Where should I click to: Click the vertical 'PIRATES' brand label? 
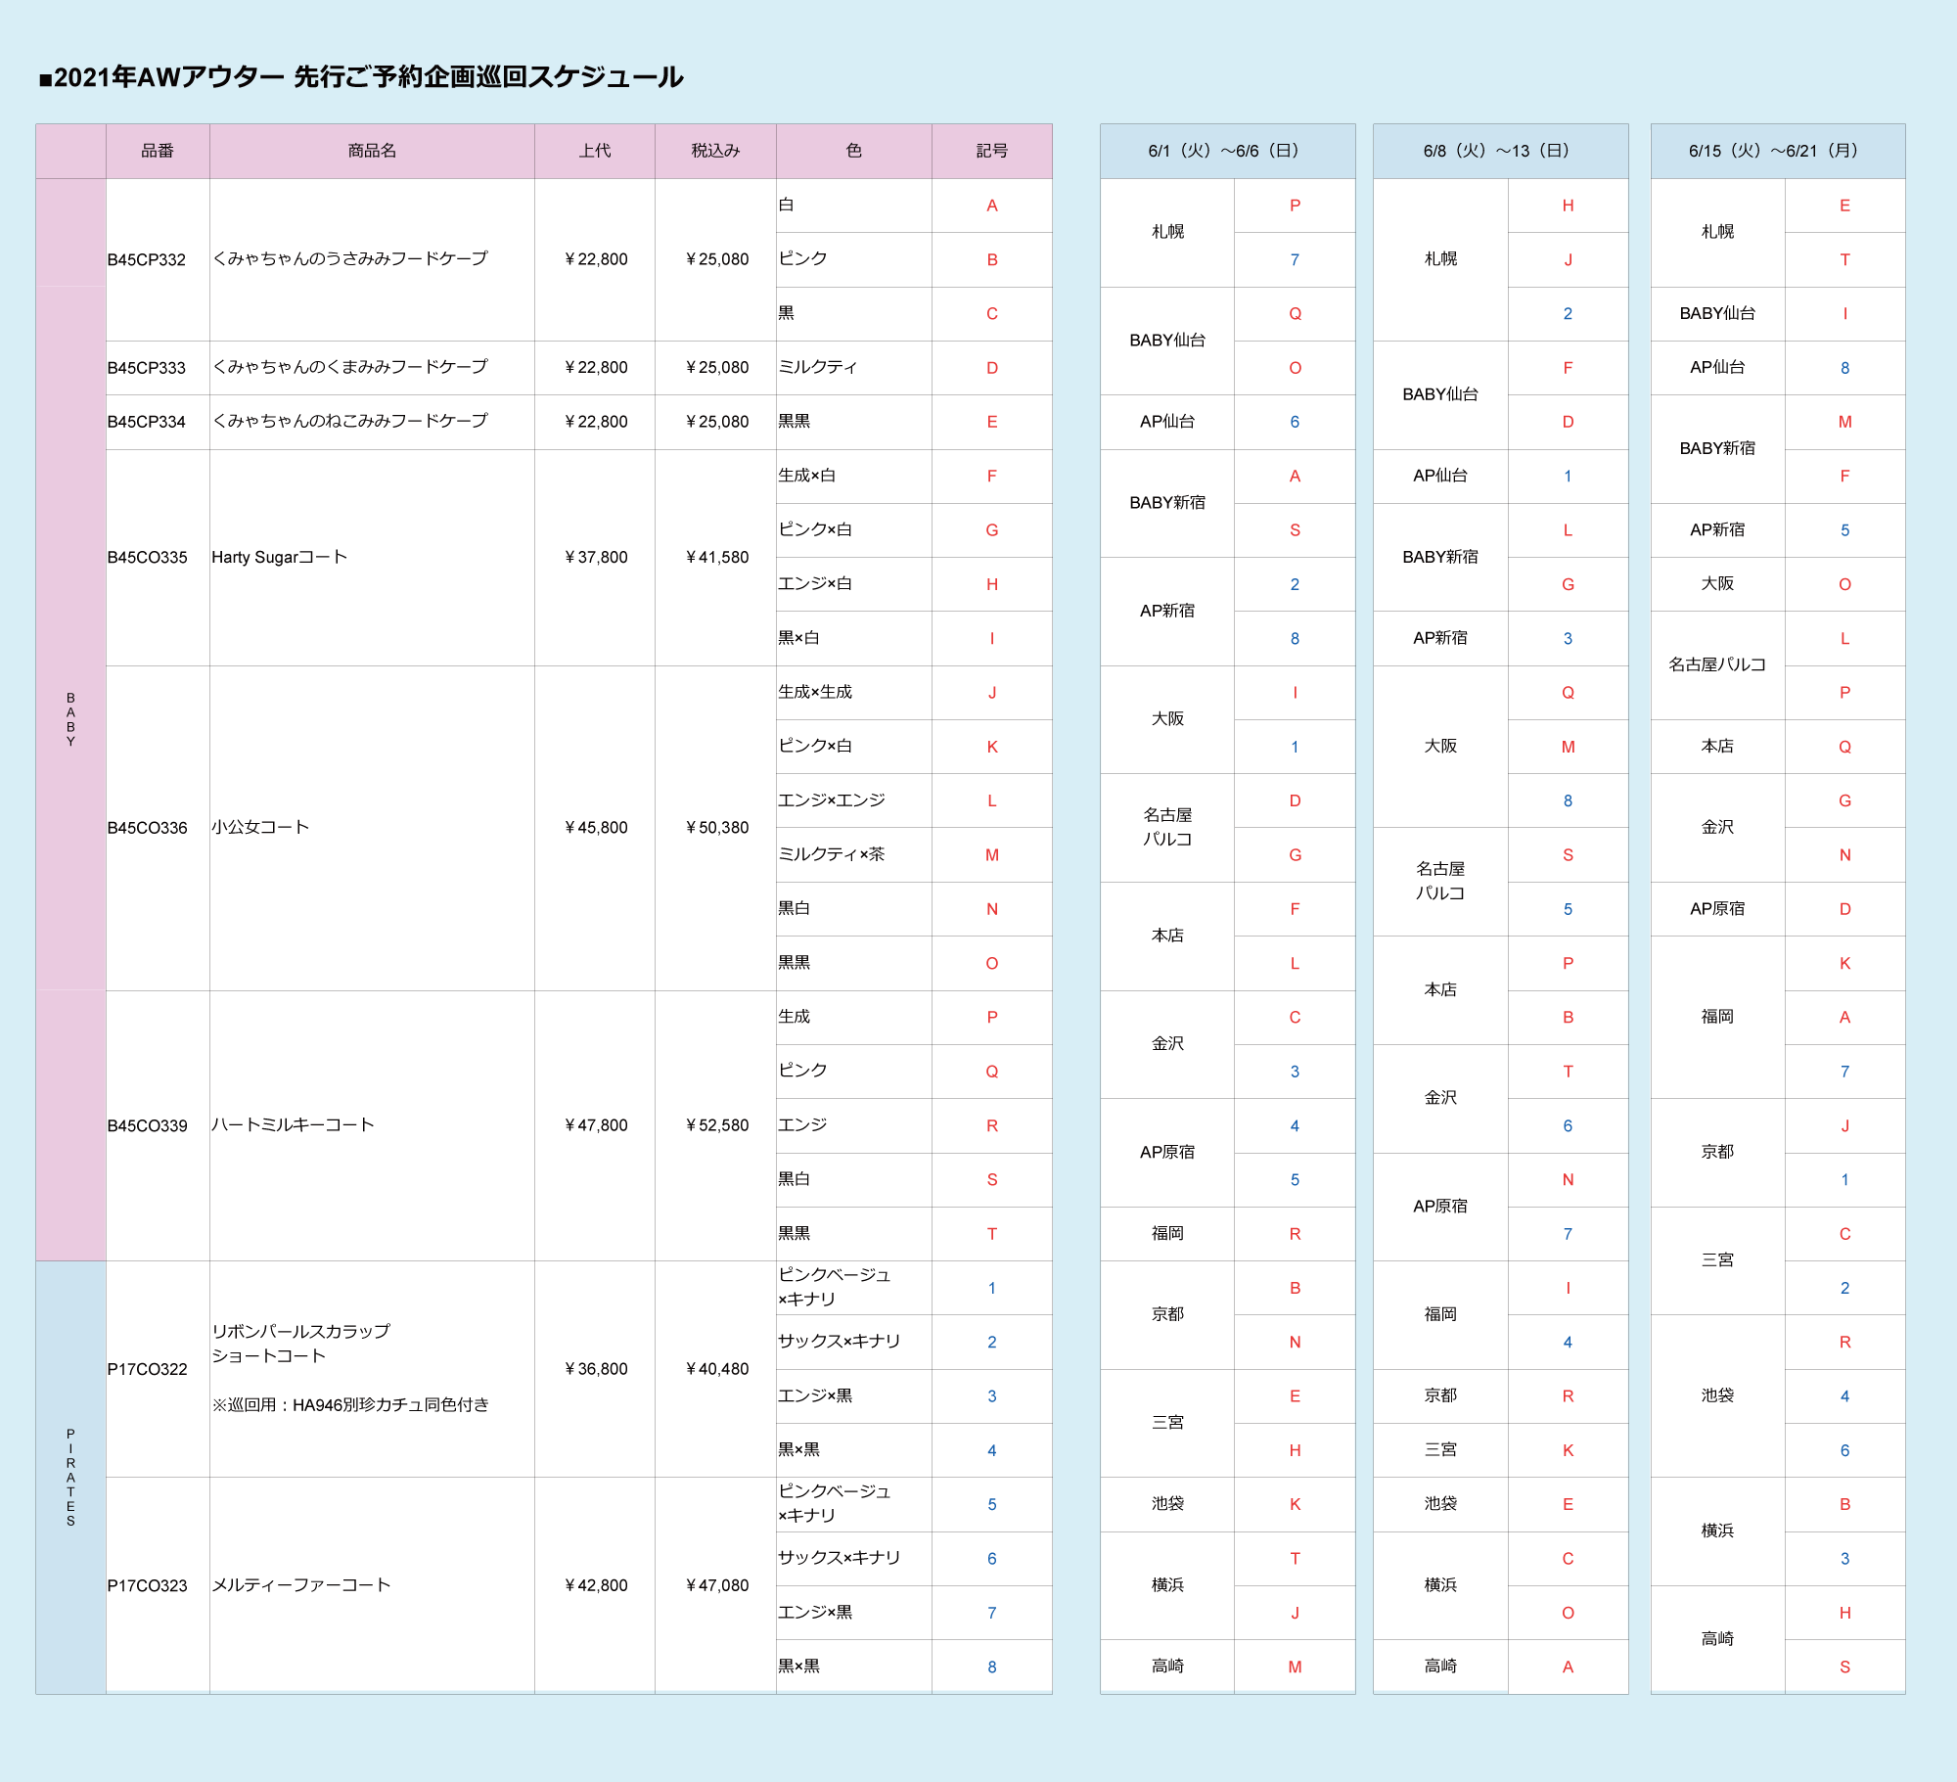pos(70,1478)
